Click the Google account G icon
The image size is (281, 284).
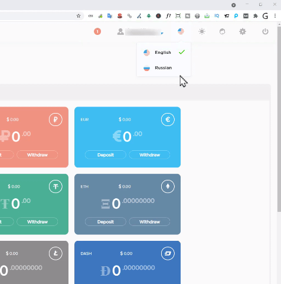265,16
